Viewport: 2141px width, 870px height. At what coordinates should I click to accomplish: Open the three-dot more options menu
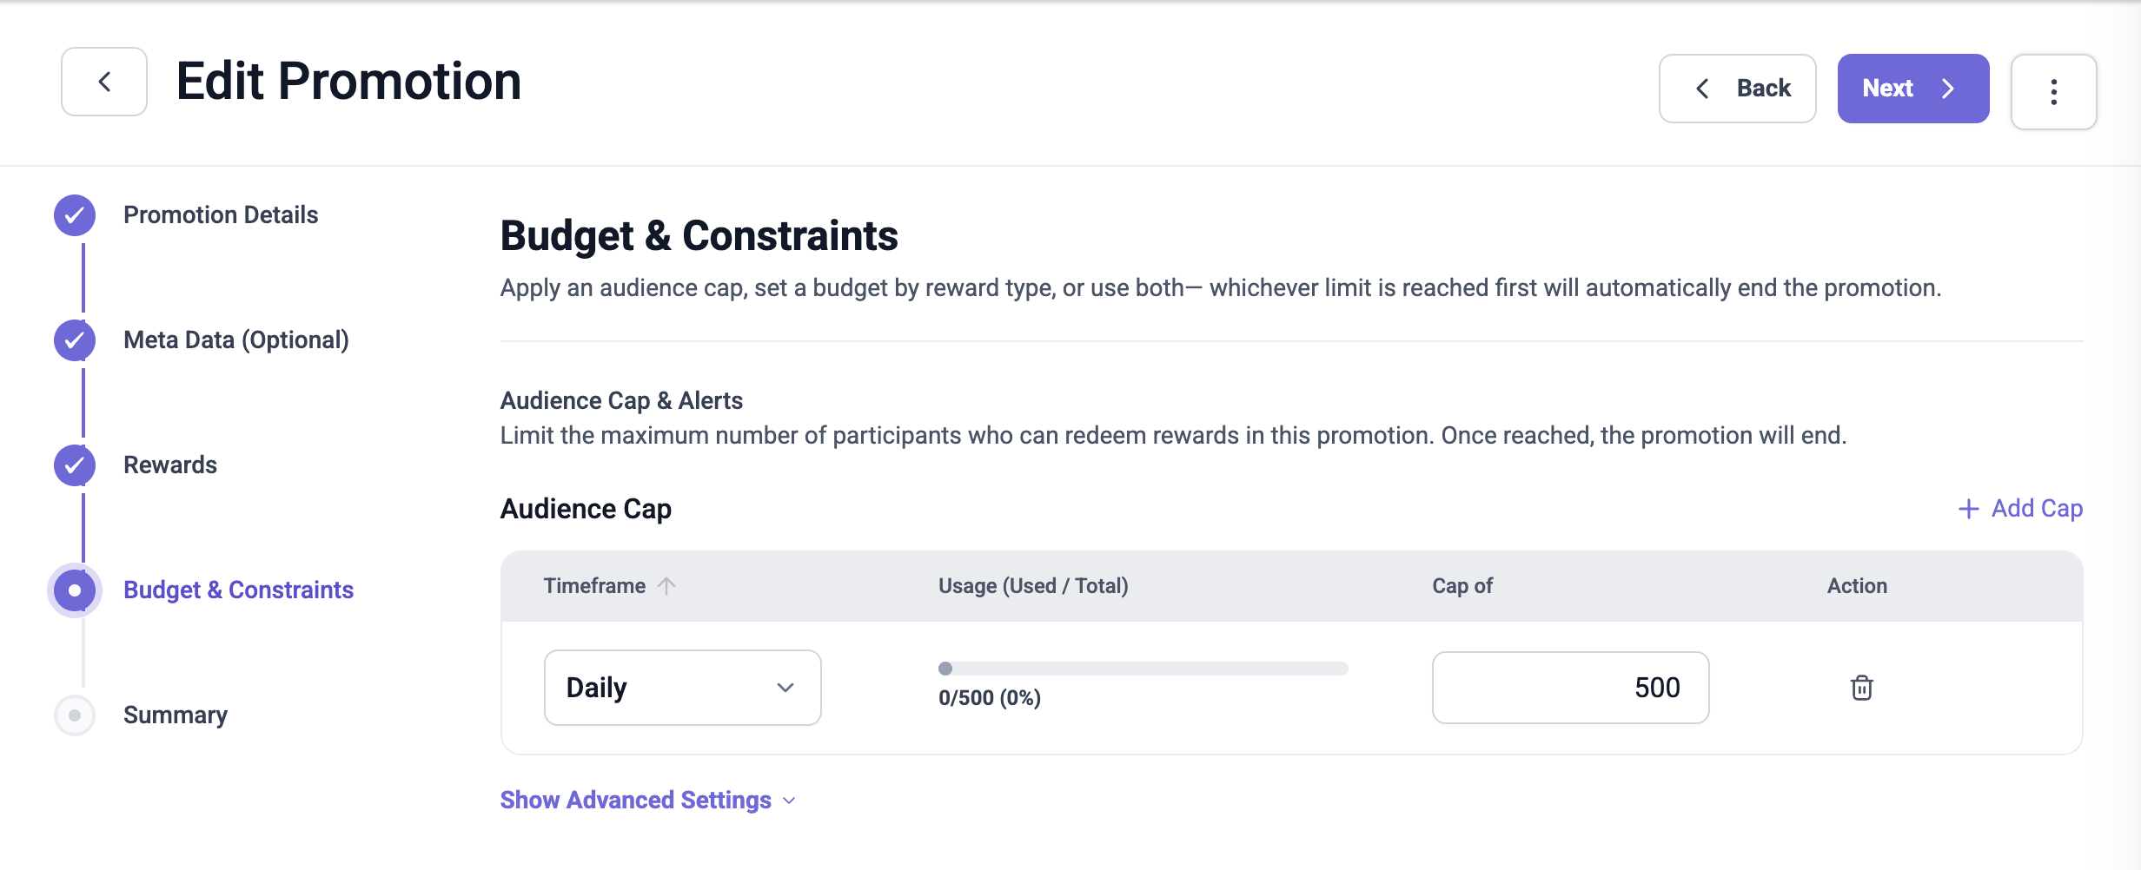2053,91
